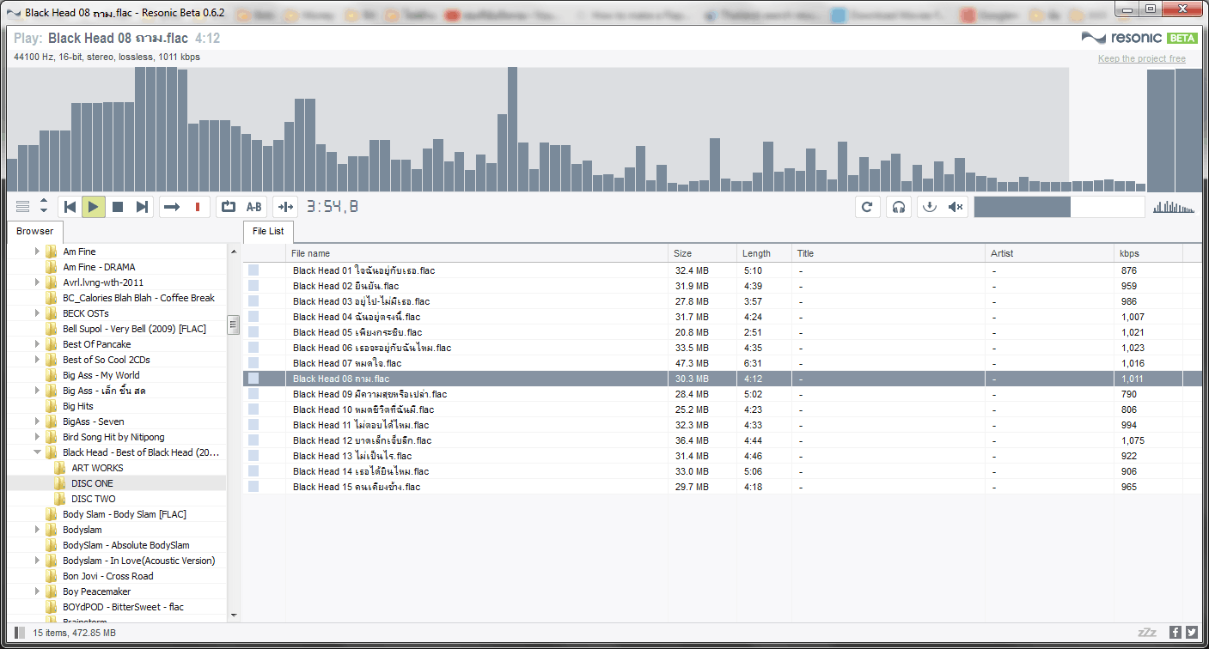
Task: Sort by the File name column
Action: coord(477,253)
